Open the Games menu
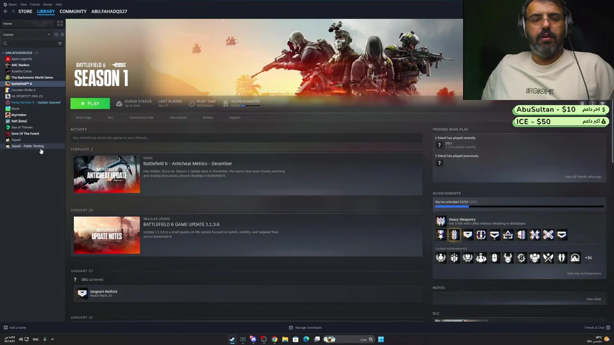614x345 pixels. (x=47, y=4)
